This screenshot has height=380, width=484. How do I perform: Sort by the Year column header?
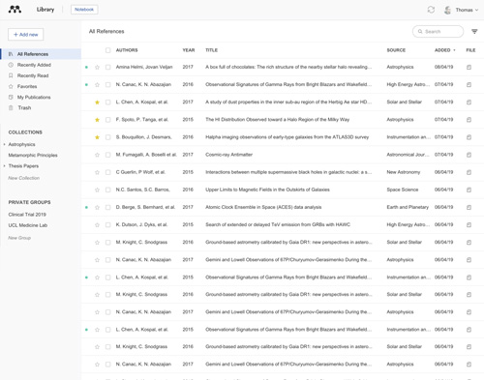189,50
